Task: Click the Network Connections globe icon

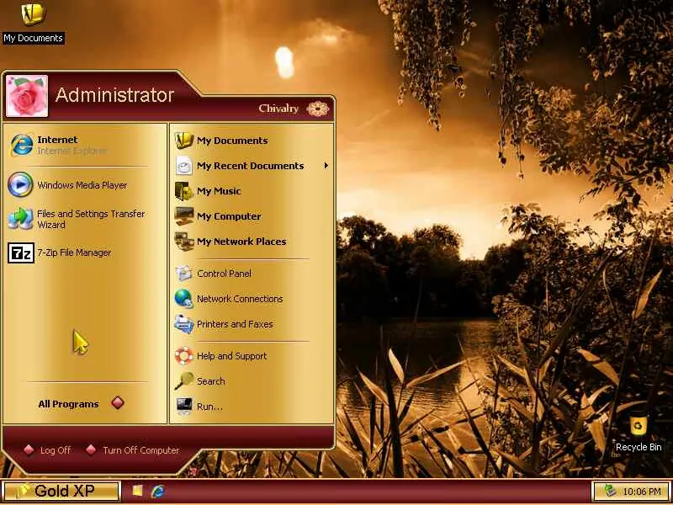Action: (x=184, y=299)
